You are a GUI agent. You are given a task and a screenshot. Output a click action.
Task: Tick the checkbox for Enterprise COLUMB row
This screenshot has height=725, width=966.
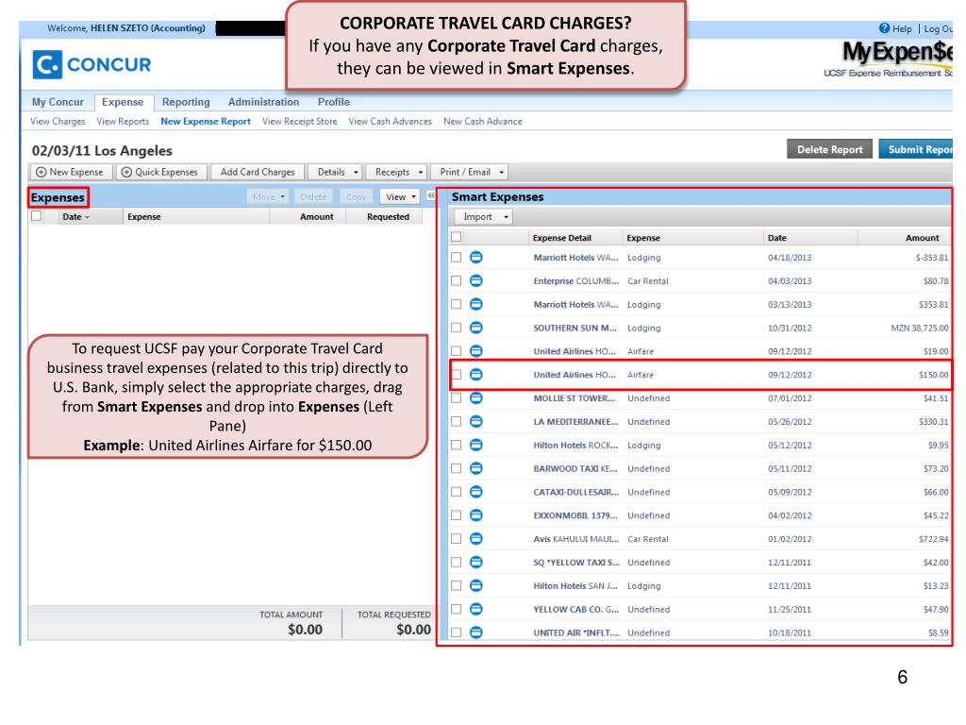pyautogui.click(x=456, y=281)
